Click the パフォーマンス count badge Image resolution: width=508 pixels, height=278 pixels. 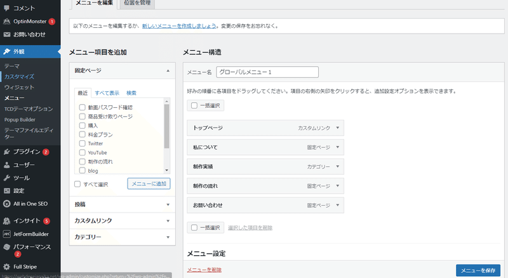point(18,255)
